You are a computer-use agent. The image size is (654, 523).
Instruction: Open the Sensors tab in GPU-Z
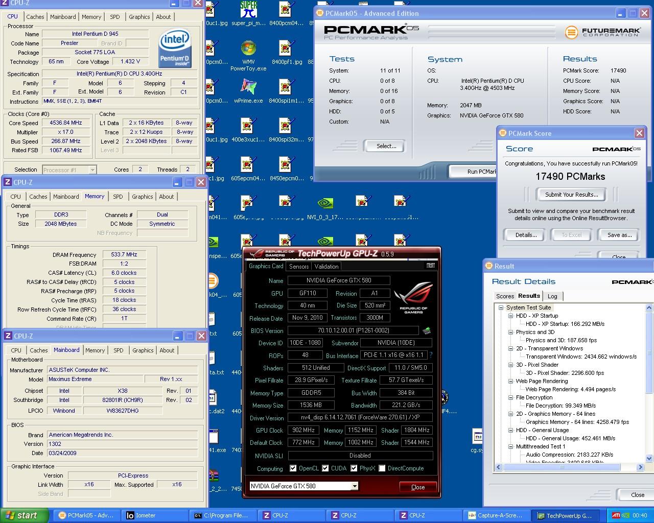299,267
